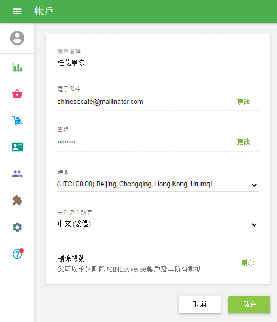Expand the time zone dropdown
This screenshot has height=322, width=277.
pyautogui.click(x=158, y=184)
